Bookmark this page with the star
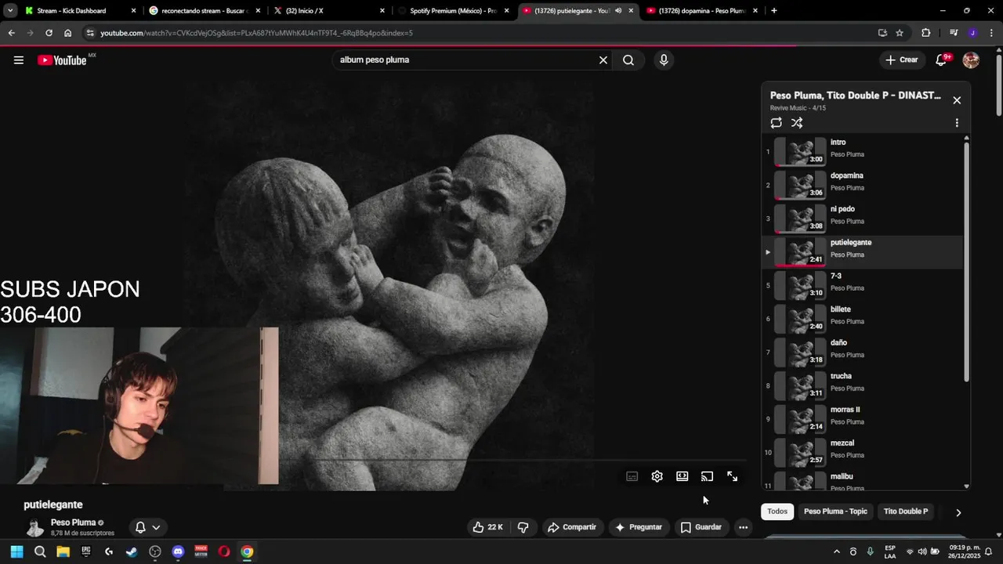 point(900,33)
